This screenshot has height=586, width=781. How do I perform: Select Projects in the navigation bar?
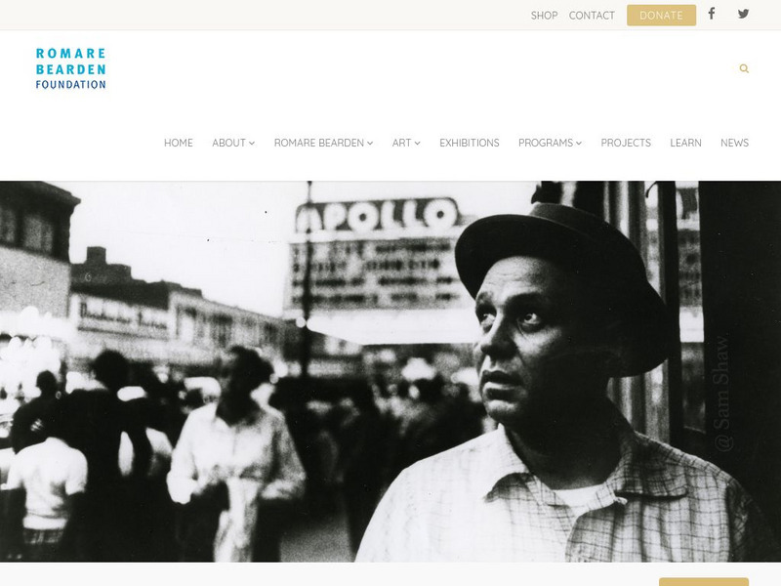click(x=626, y=143)
